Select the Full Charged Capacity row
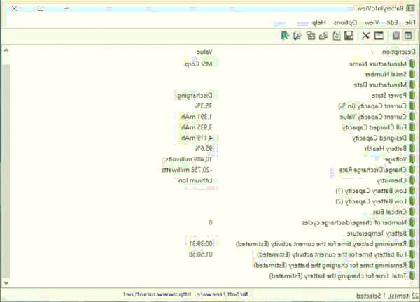Image resolution: width=420 pixels, height=302 pixels. (364, 127)
